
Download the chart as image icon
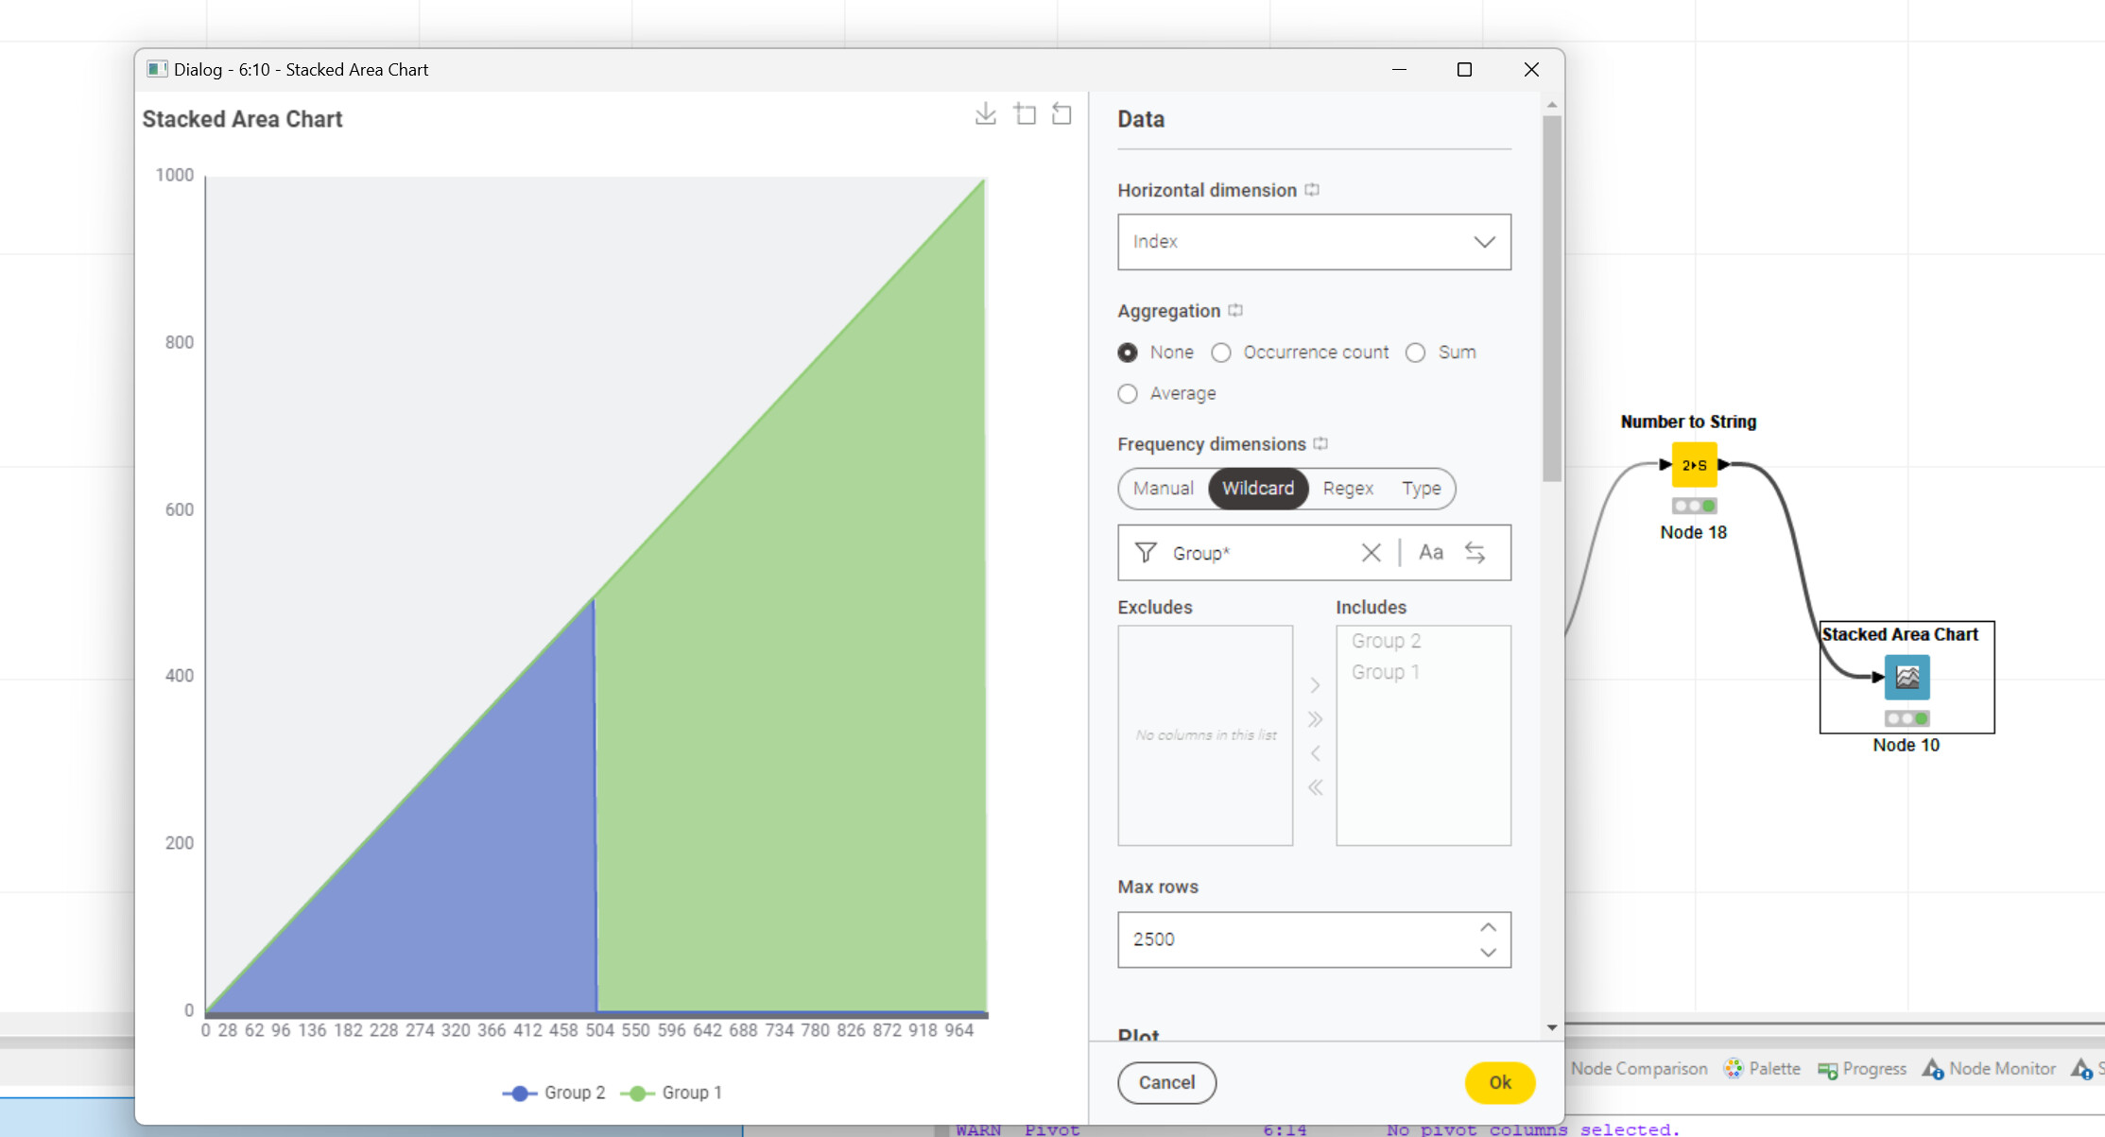pyautogui.click(x=986, y=114)
